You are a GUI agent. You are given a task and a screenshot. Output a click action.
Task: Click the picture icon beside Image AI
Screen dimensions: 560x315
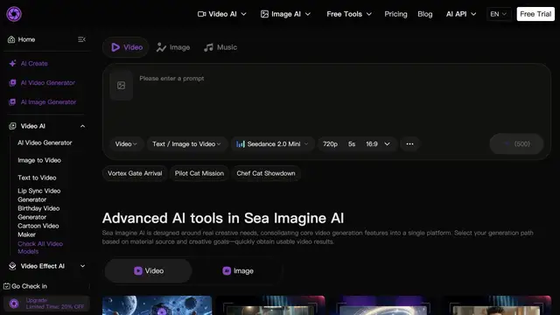[264, 14]
